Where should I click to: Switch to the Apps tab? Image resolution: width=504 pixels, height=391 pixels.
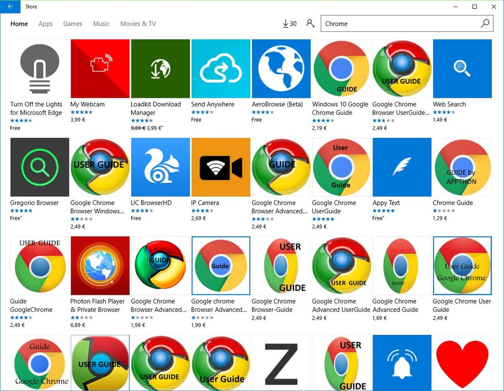tap(45, 24)
